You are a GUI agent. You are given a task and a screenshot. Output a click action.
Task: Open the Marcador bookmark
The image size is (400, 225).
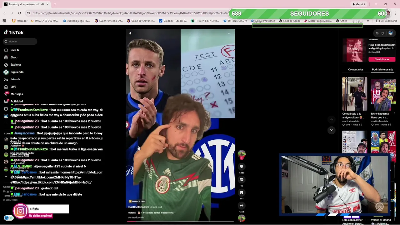coord(20,21)
